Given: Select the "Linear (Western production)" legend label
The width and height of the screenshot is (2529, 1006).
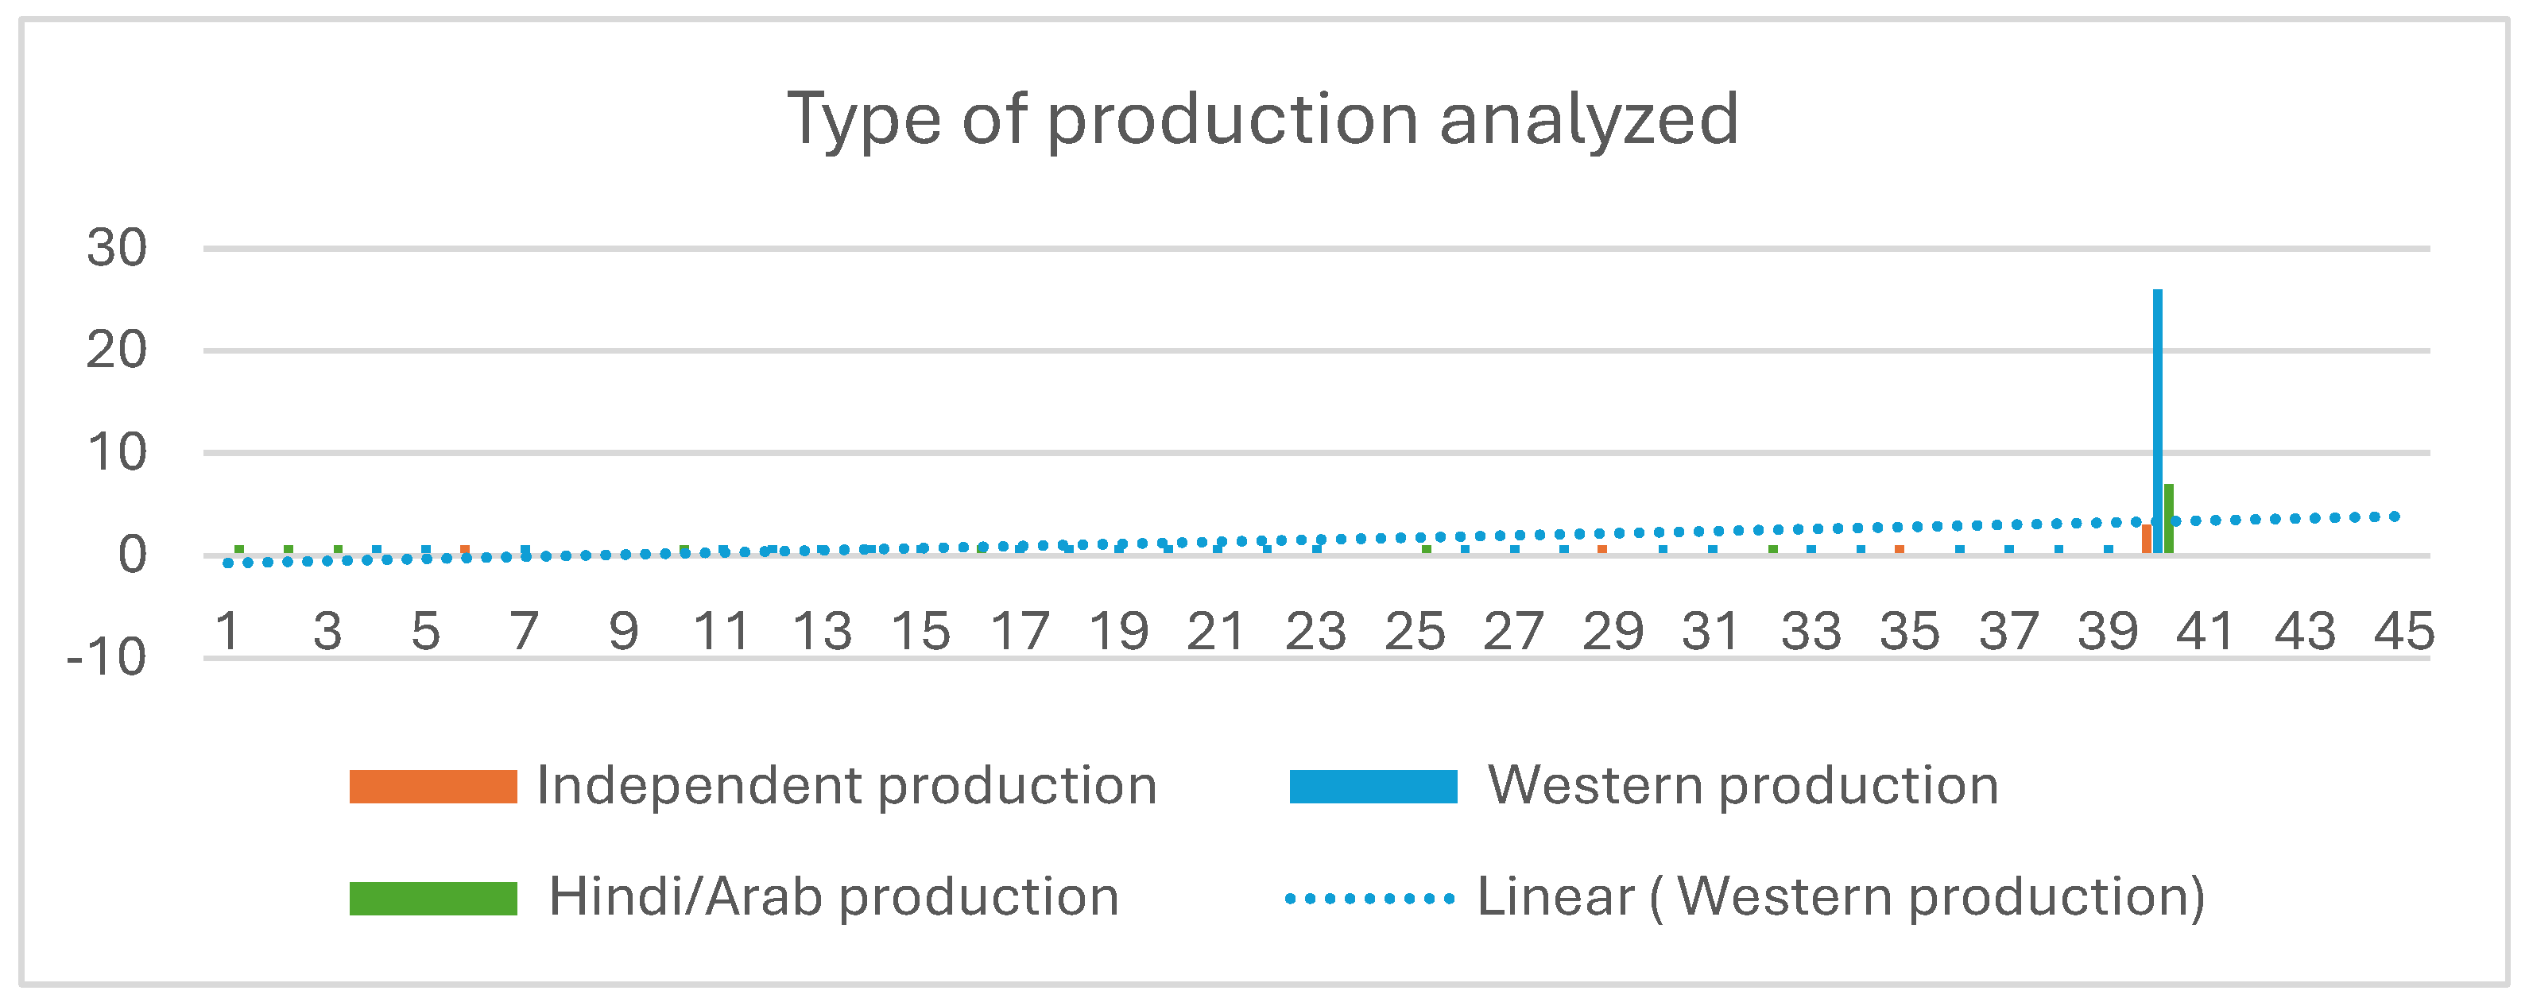Looking at the screenshot, I should (x=1841, y=898).
